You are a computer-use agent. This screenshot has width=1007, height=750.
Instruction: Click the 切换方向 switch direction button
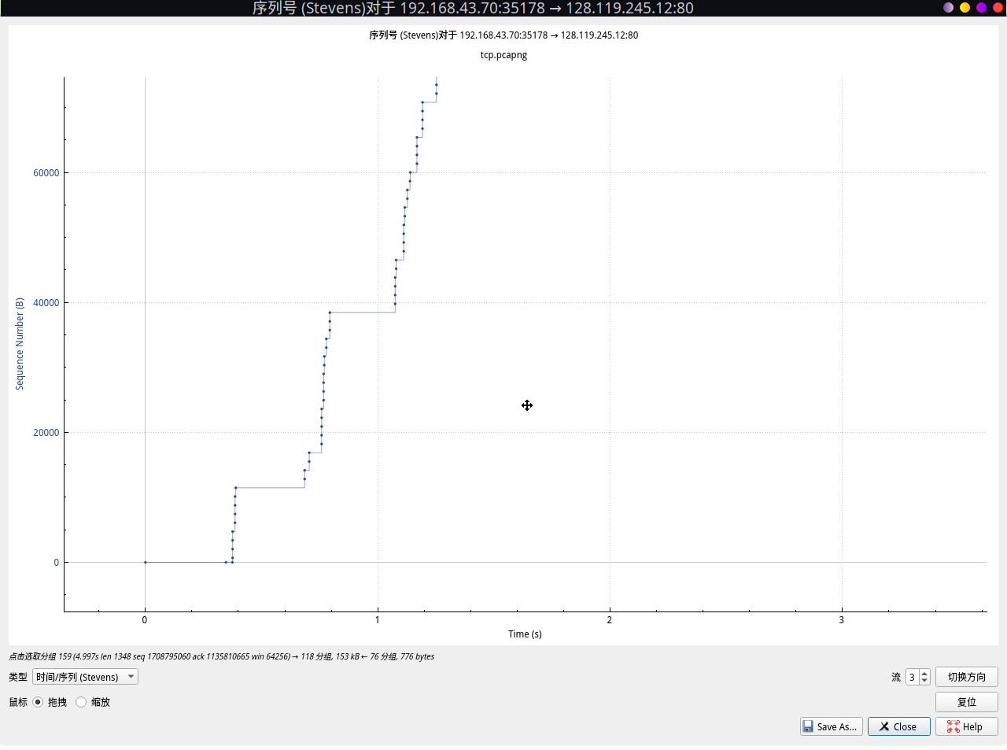(966, 677)
